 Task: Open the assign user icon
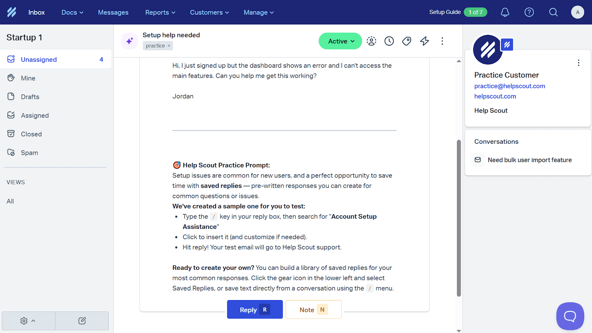pyautogui.click(x=371, y=41)
